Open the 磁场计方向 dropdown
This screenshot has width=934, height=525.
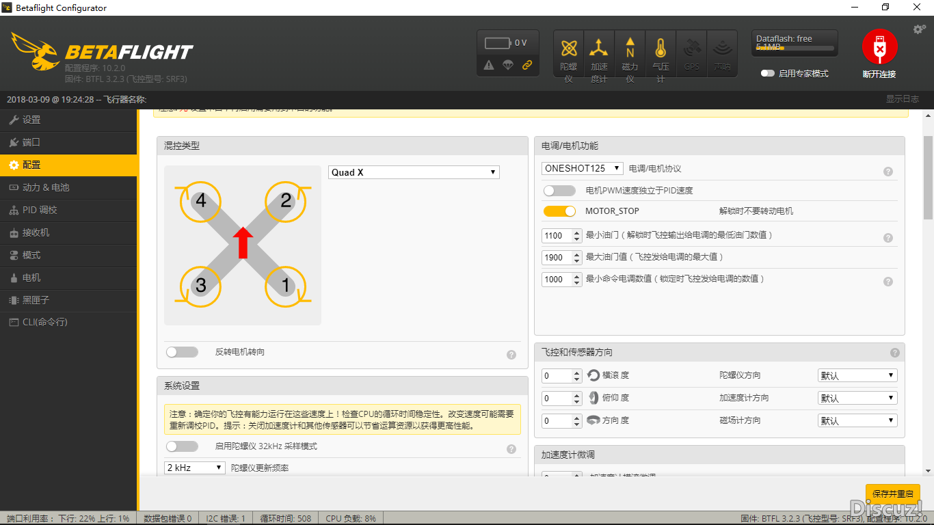point(857,420)
